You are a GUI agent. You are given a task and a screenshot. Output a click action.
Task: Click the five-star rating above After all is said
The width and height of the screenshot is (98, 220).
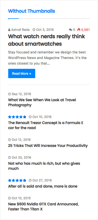point(17,180)
